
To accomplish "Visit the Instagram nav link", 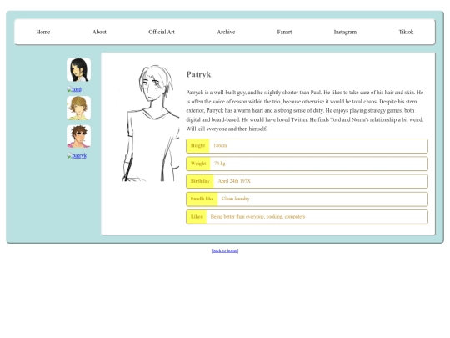I will pos(345,32).
